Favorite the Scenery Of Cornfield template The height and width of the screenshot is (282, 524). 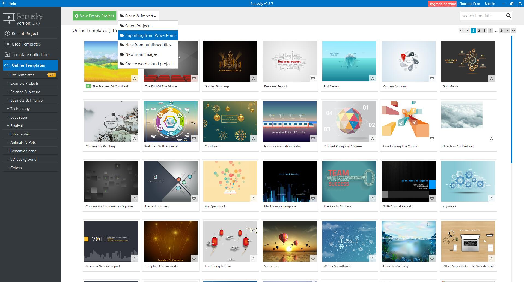pyautogui.click(x=135, y=78)
